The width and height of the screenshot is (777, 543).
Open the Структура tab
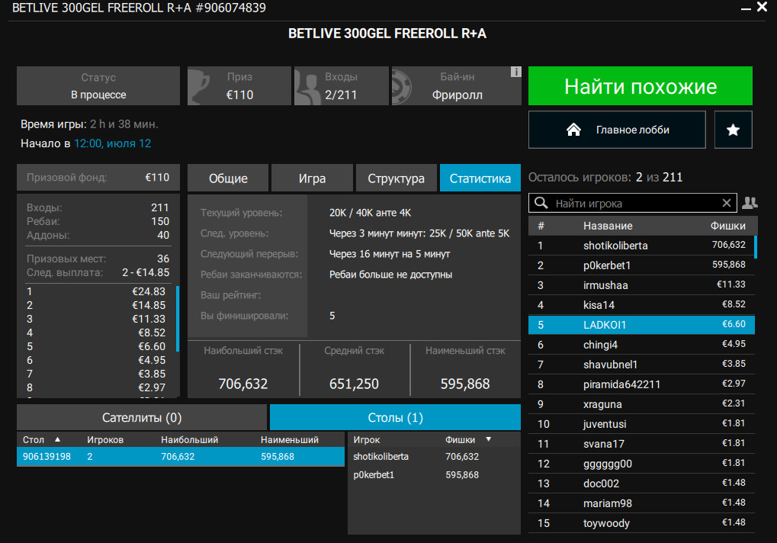pyautogui.click(x=396, y=178)
